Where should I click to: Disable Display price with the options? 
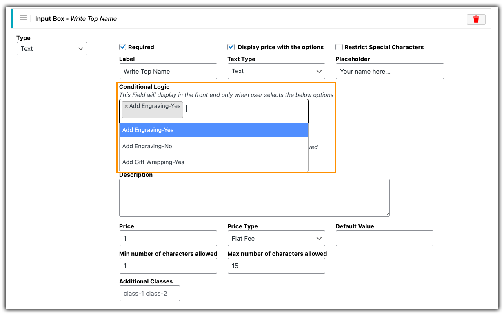pyautogui.click(x=231, y=47)
